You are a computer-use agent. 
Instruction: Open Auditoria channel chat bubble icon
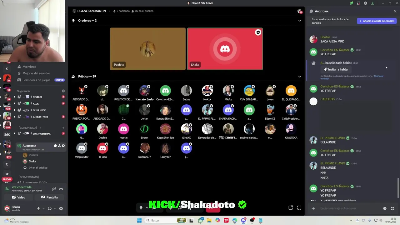[55, 146]
